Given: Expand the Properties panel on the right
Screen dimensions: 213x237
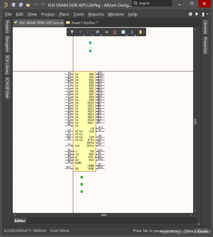Looking at the screenshot, I should tap(205, 45).
